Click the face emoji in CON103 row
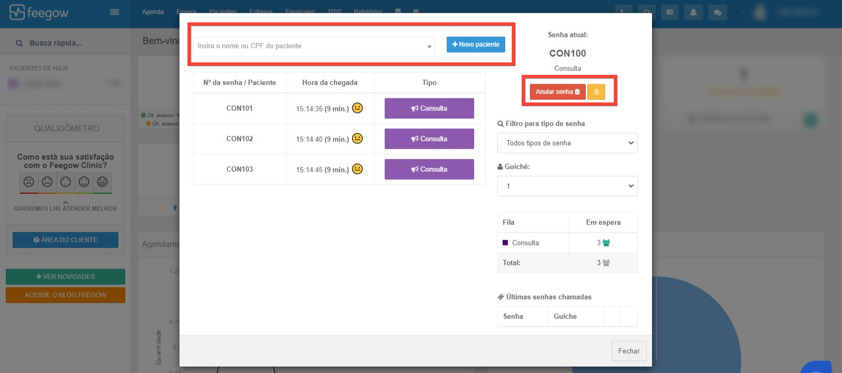The height and width of the screenshot is (373, 842). (x=357, y=169)
